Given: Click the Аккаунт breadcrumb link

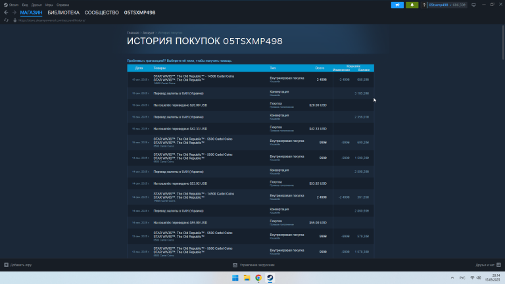Looking at the screenshot, I should click(x=149, y=33).
